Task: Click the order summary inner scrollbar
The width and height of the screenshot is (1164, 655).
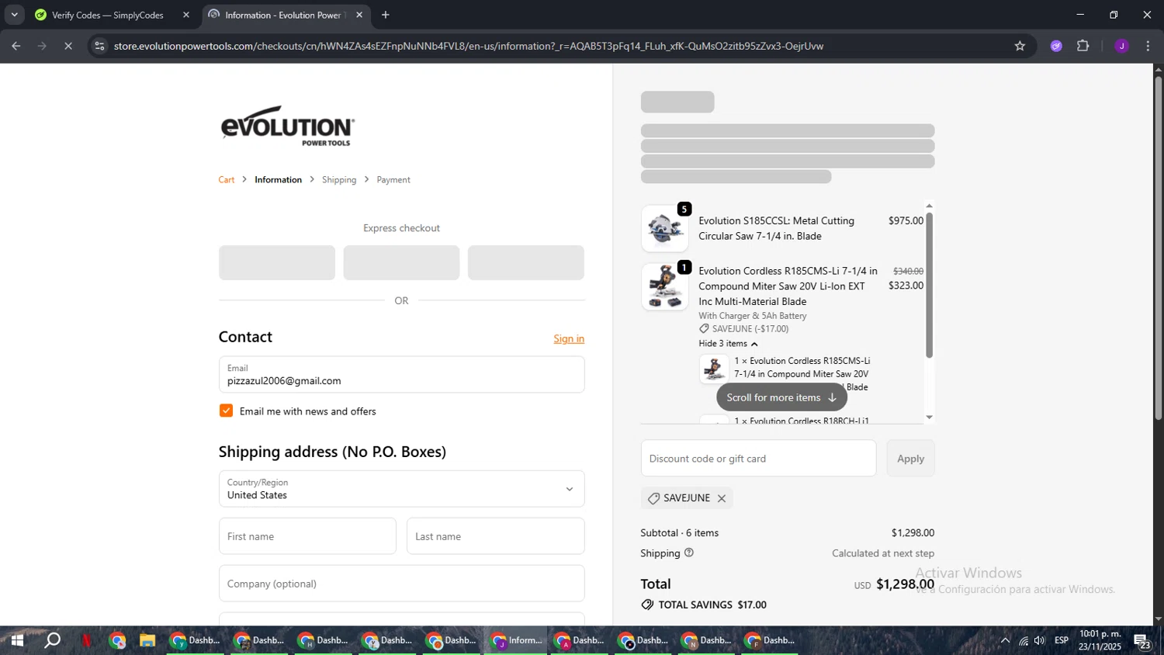Action: 929,285
